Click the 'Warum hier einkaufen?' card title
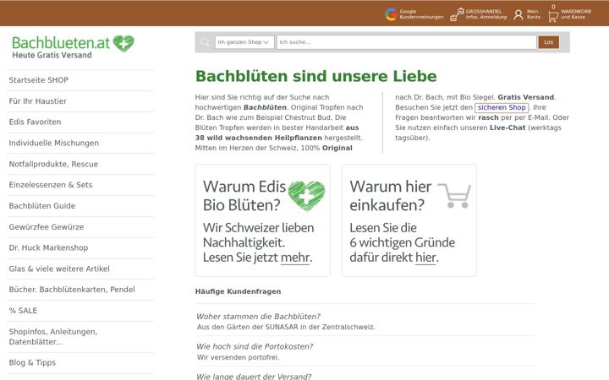This screenshot has width=609, height=380. click(x=390, y=196)
